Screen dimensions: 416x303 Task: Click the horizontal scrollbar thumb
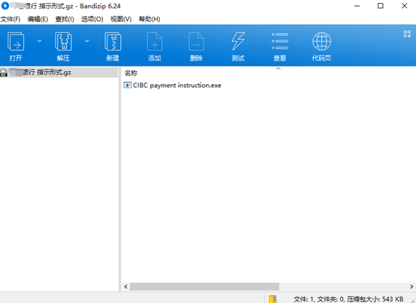click(204, 286)
